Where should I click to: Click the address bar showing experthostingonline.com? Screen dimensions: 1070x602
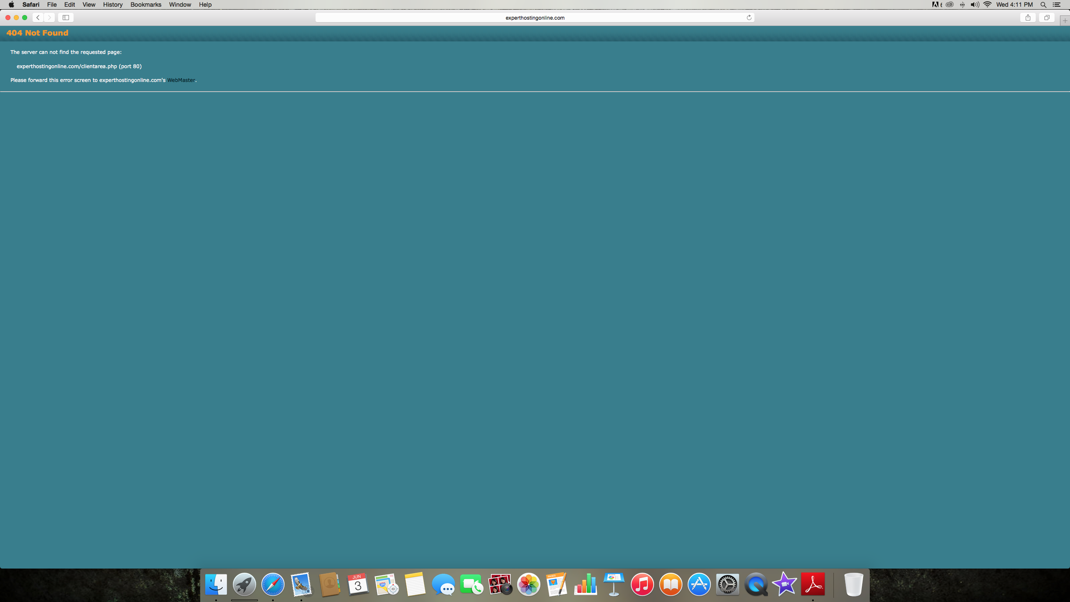click(535, 18)
